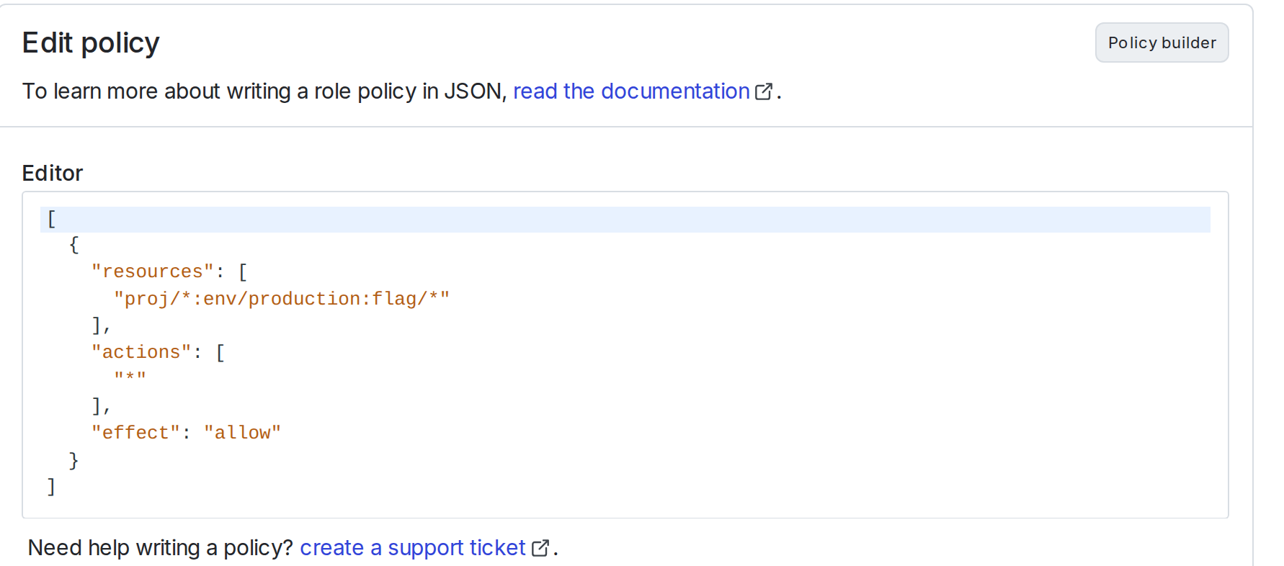Image resolution: width=1284 pixels, height=566 pixels.
Task: Click the resources key in the JSON editor
Action: [x=151, y=271]
